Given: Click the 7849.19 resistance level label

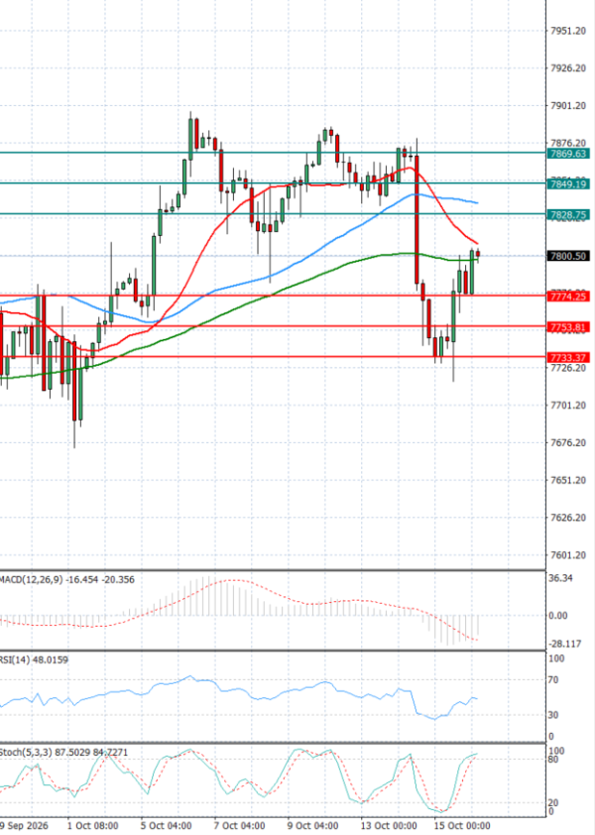Looking at the screenshot, I should pos(568,184).
